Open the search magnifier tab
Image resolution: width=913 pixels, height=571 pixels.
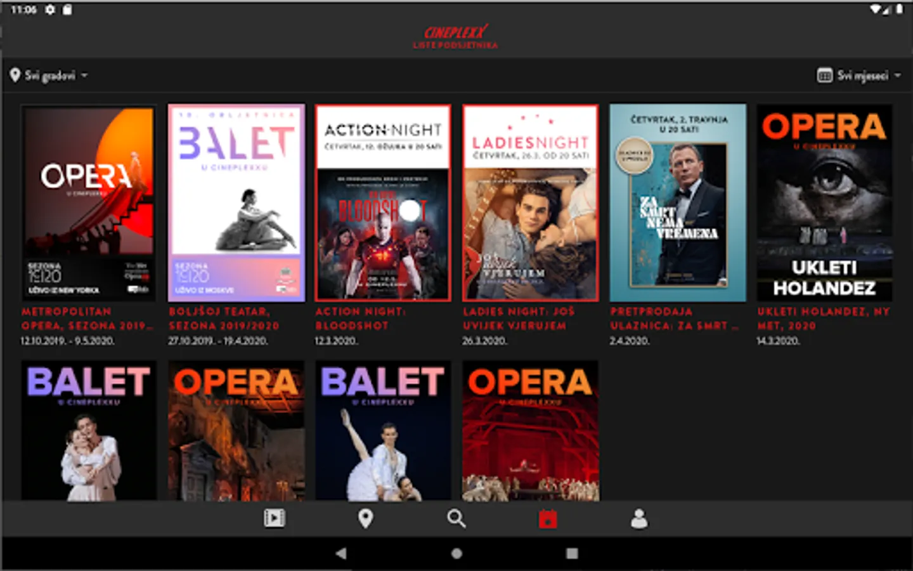(456, 518)
